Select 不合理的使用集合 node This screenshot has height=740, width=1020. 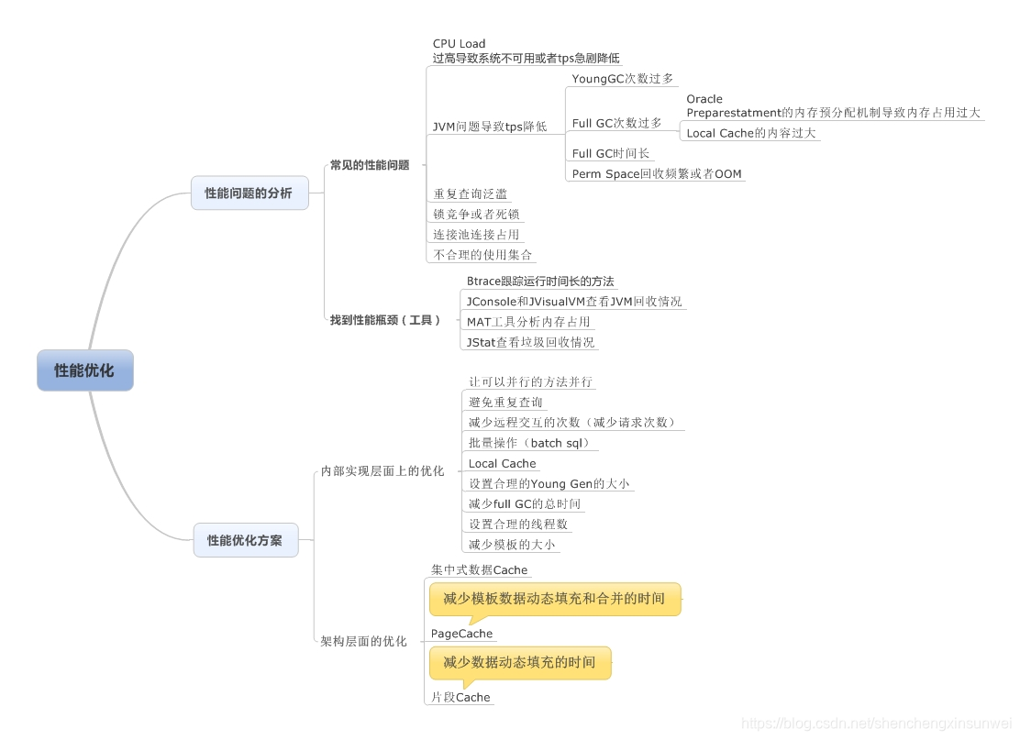pos(482,254)
